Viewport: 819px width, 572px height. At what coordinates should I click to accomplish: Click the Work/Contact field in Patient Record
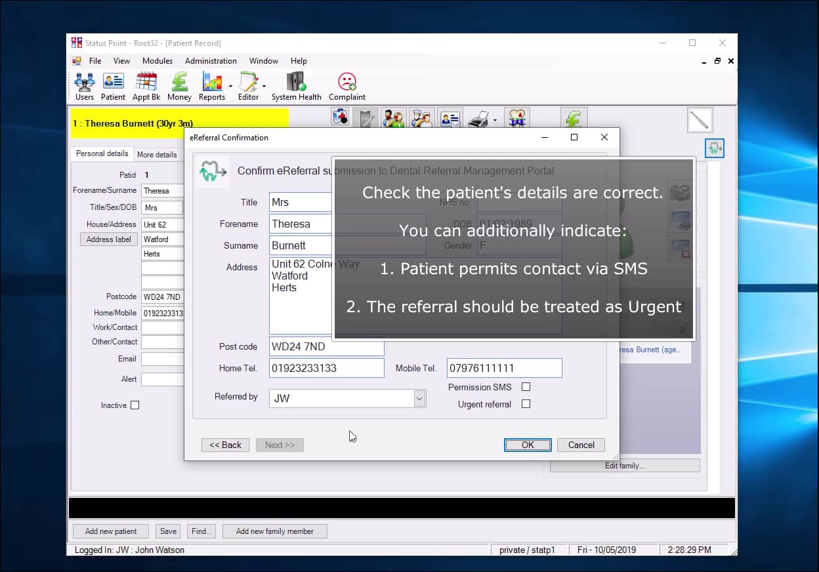(x=162, y=327)
